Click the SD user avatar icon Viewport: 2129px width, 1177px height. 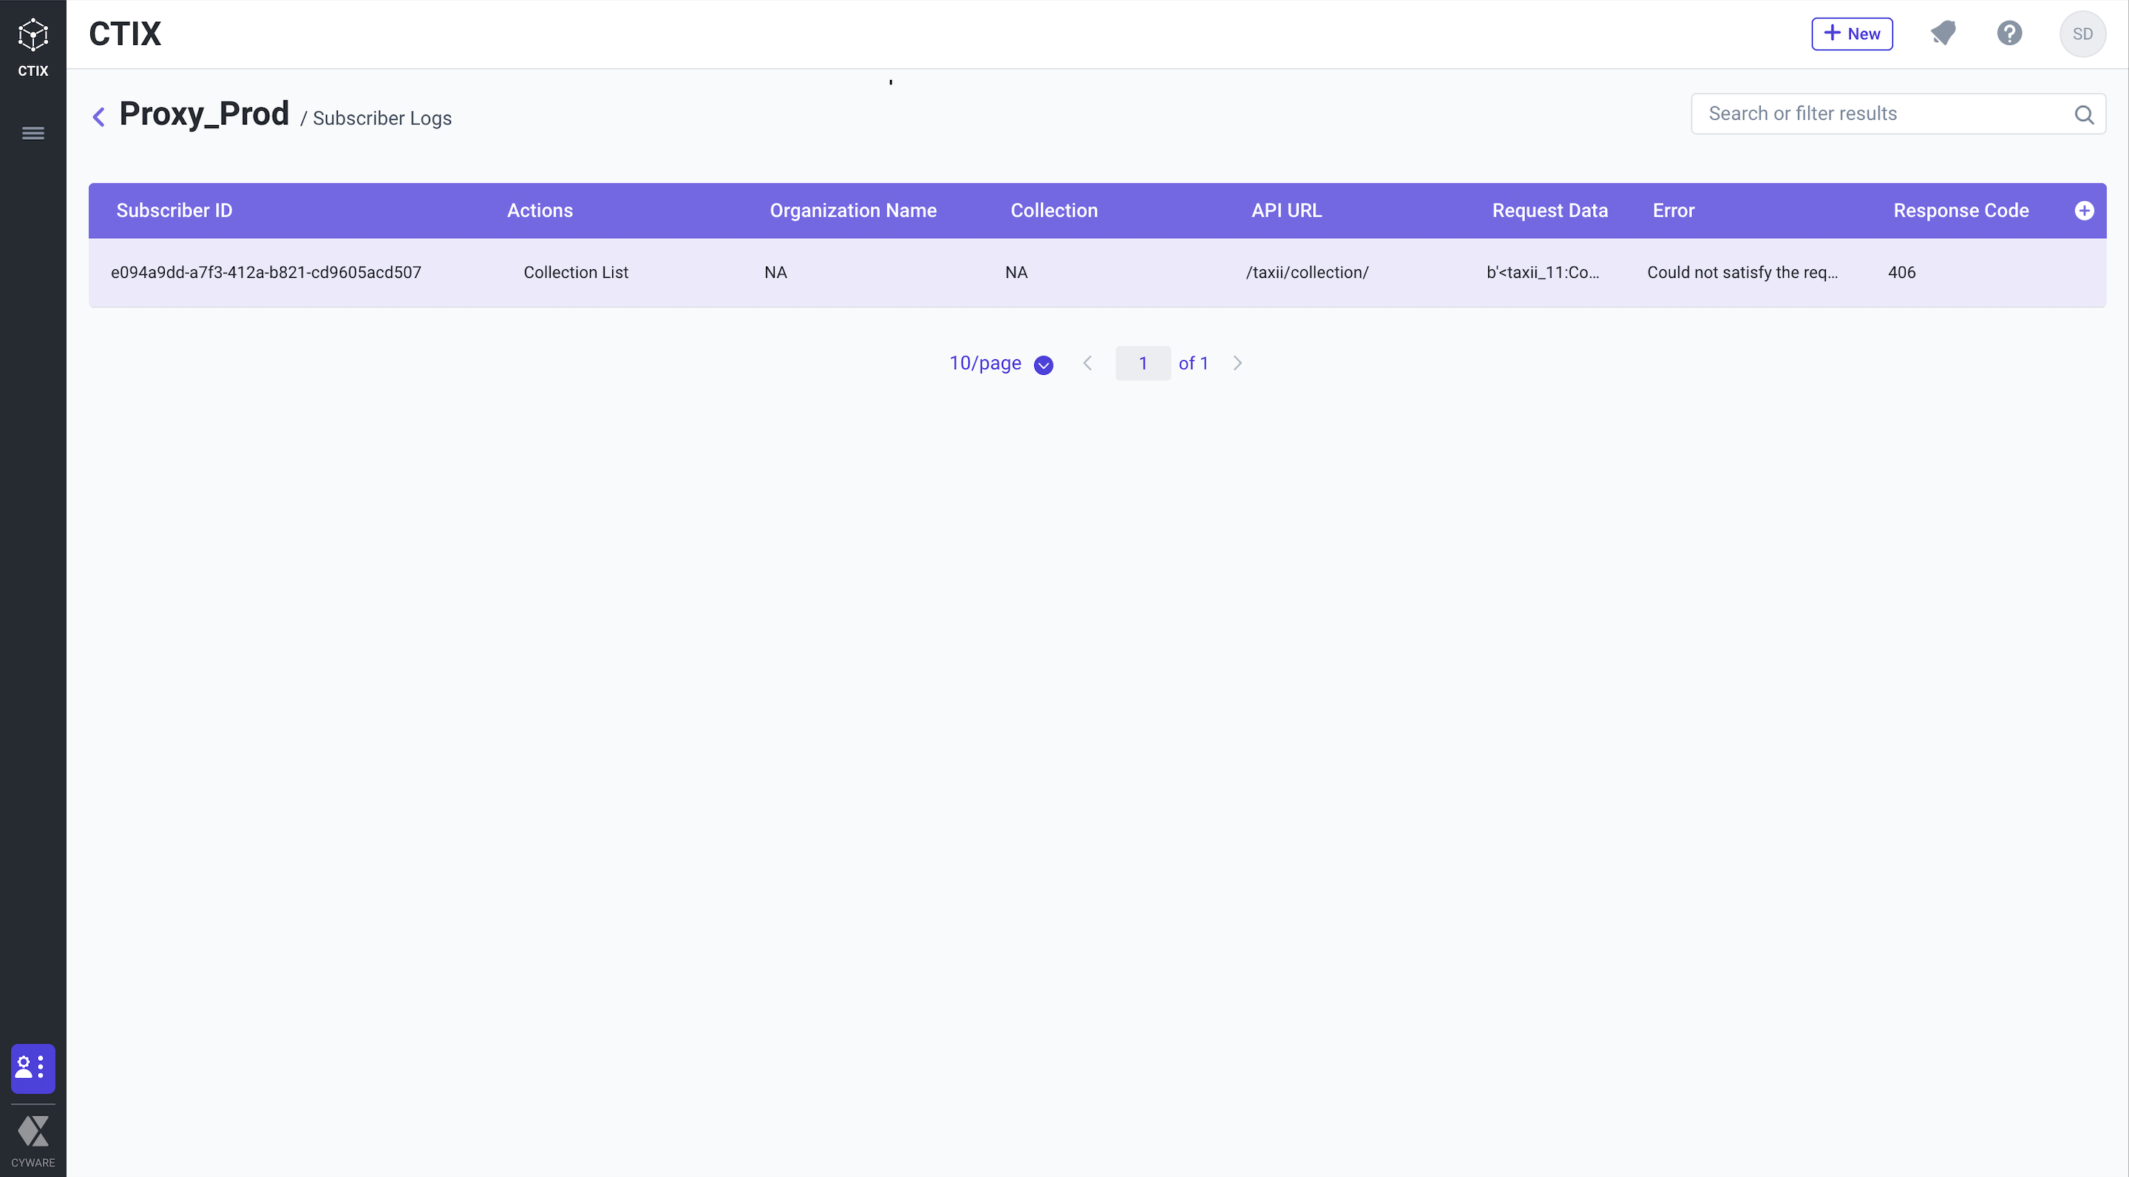(x=2081, y=33)
